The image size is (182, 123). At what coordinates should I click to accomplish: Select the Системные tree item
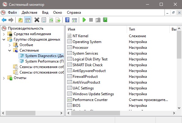29,50
